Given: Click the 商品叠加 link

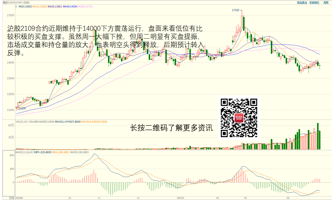Looking at the screenshot, I should click(x=302, y=2).
